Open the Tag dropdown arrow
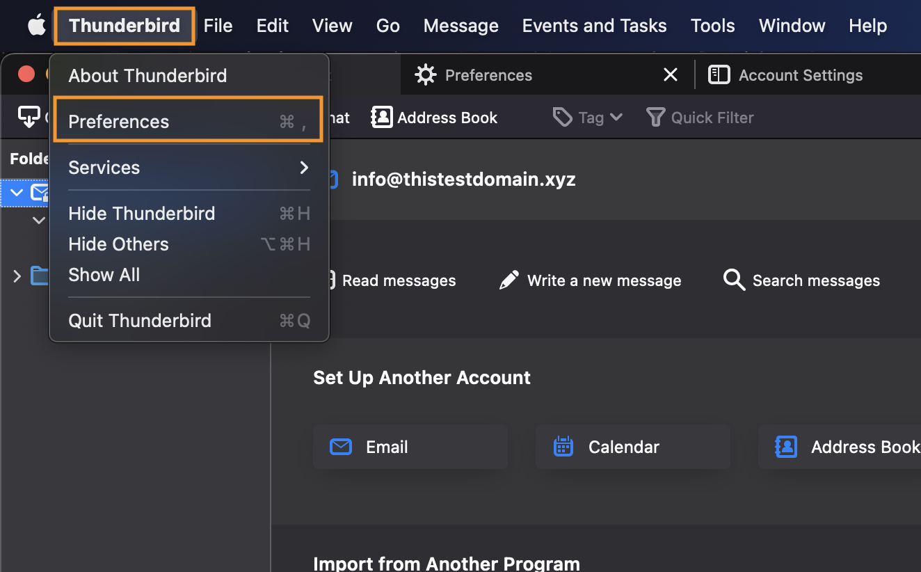 pyautogui.click(x=616, y=118)
